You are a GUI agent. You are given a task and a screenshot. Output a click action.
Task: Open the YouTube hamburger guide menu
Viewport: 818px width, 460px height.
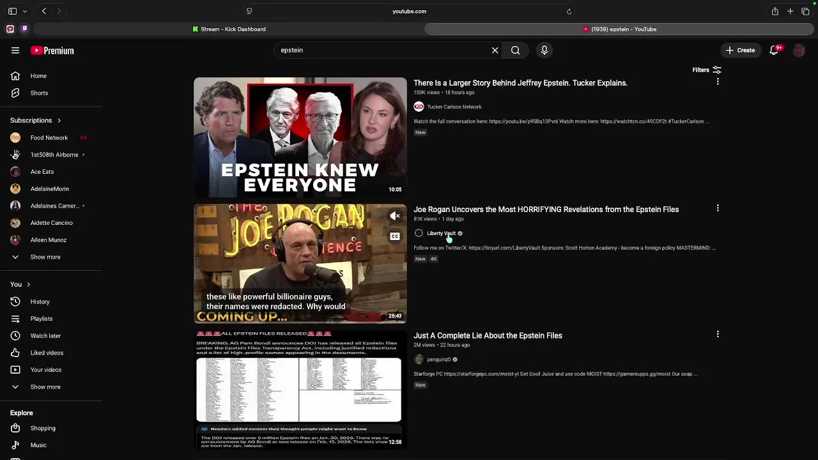pyautogui.click(x=15, y=50)
